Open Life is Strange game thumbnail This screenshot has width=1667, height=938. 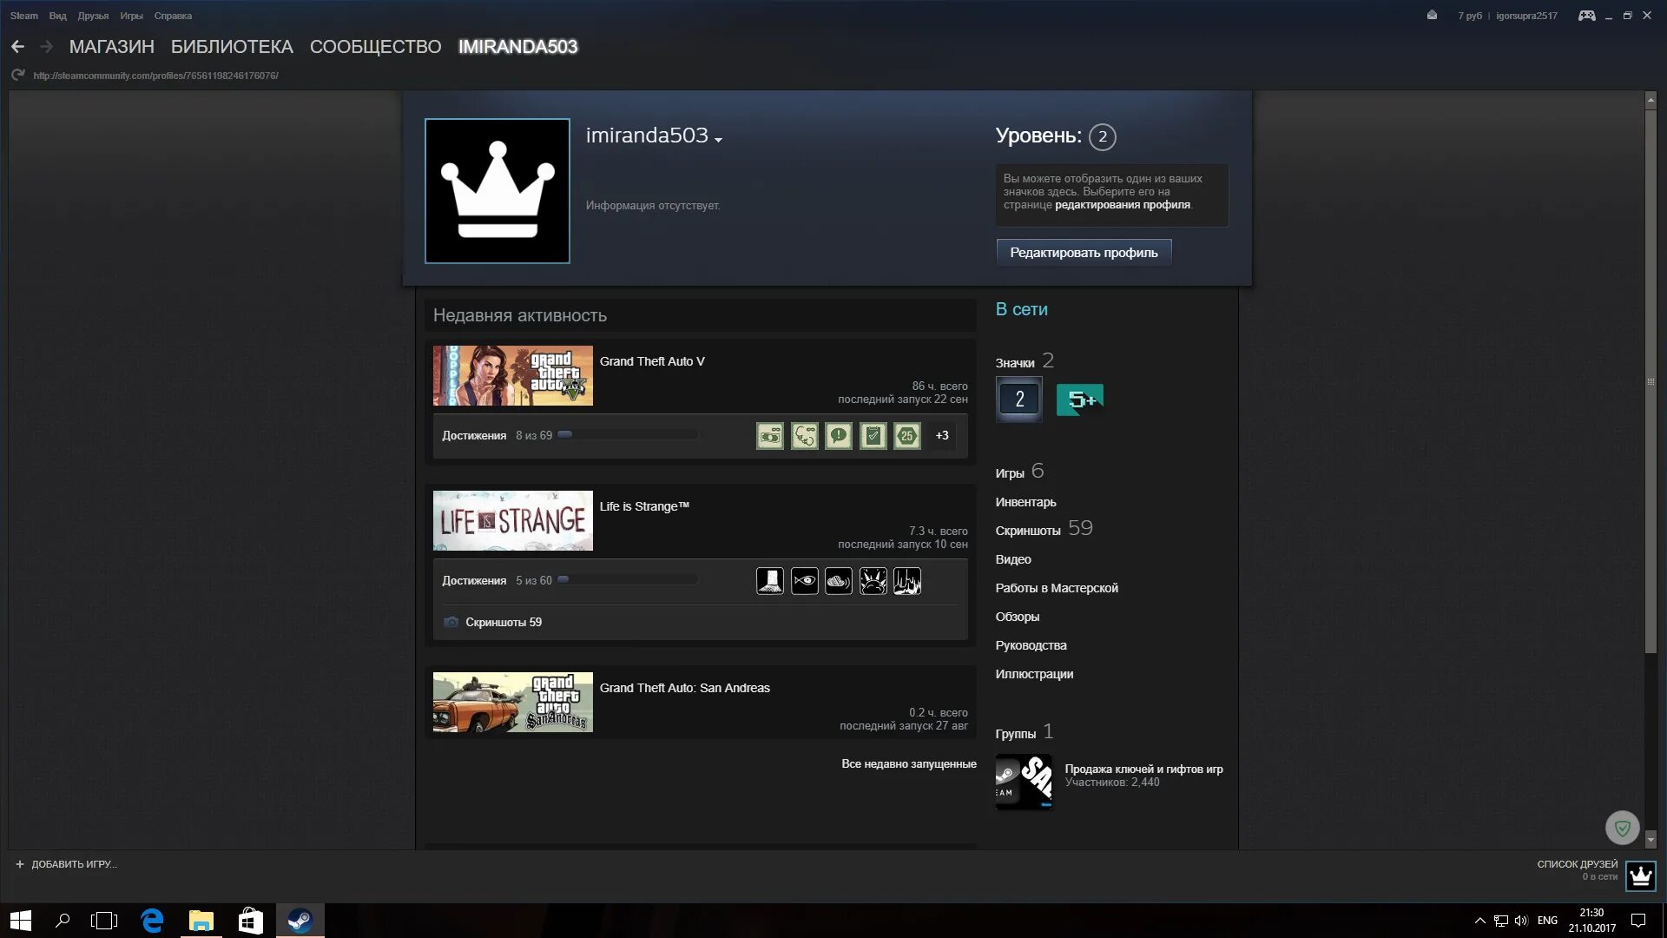point(513,521)
